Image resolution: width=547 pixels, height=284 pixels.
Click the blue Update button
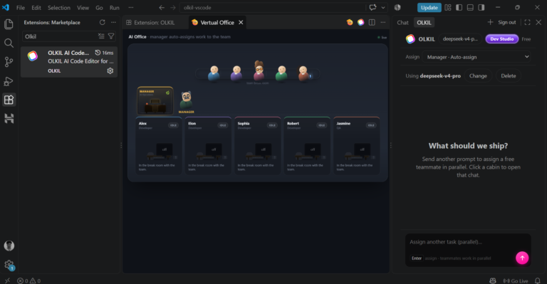click(x=429, y=7)
